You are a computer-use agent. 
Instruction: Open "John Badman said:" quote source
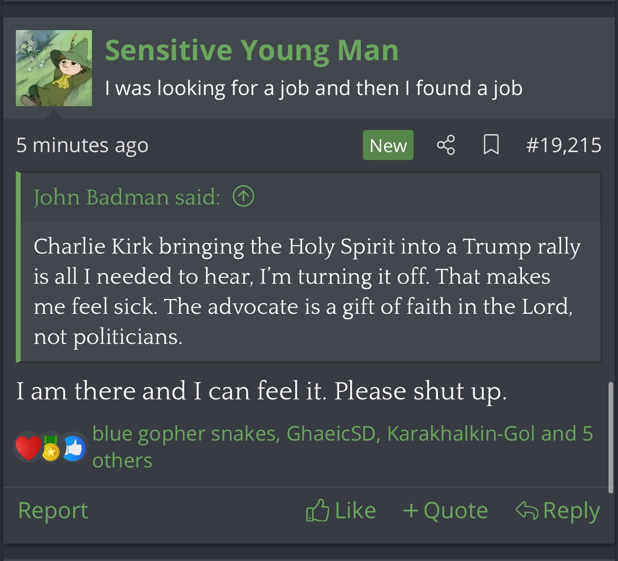[127, 197]
